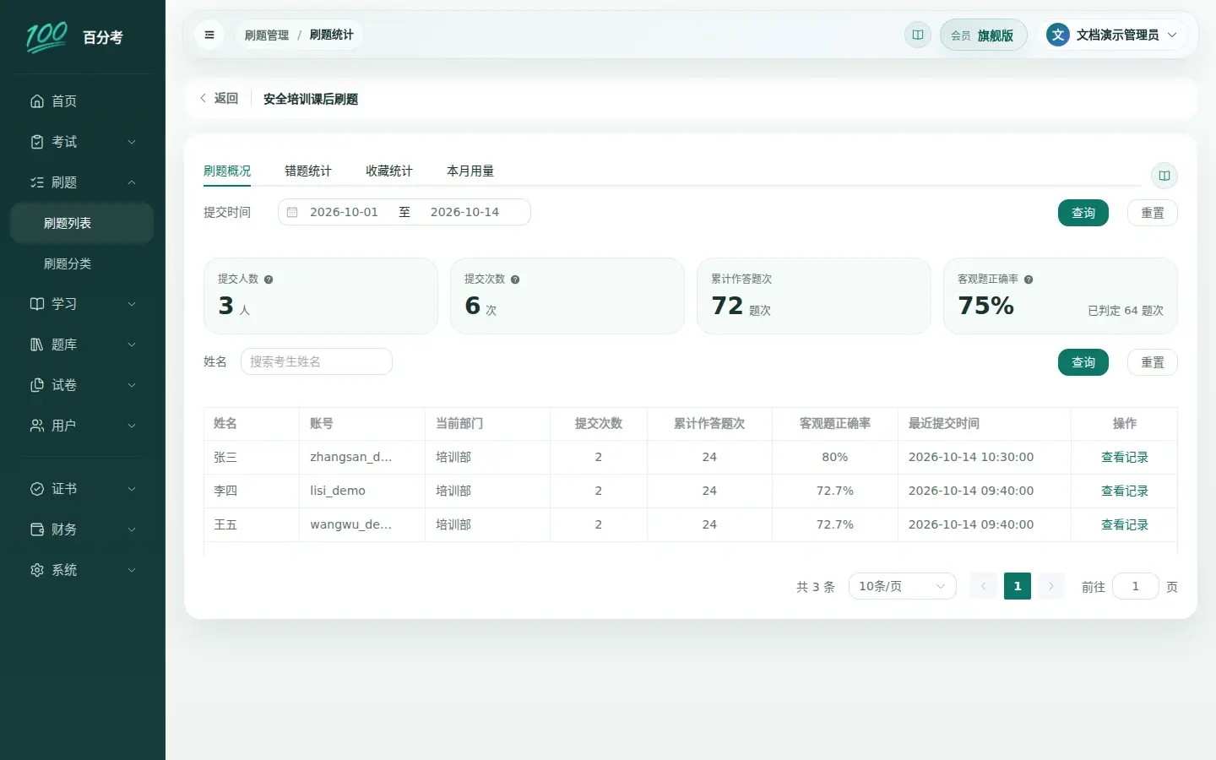Click 重置 button beside the name search

click(1153, 362)
